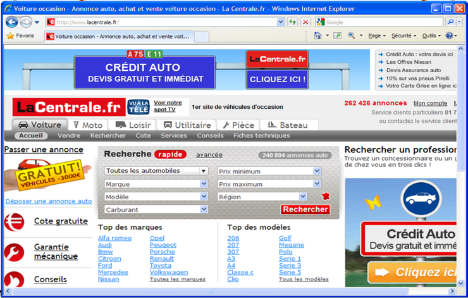The width and height of the screenshot is (468, 298).
Task: Click the Classe c model link
Action: [x=240, y=272]
